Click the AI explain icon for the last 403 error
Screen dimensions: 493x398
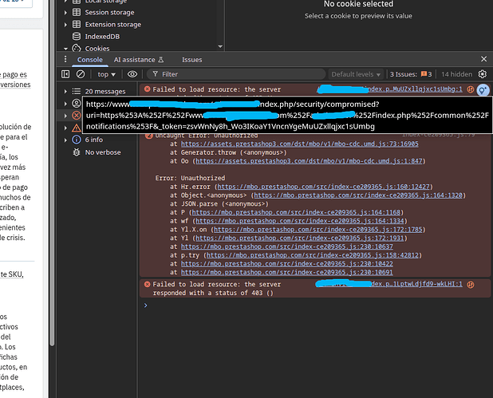click(x=471, y=285)
